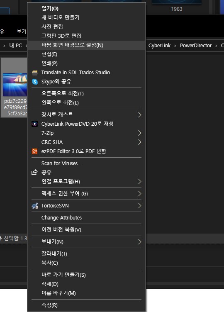224x312 pixels.
Task: Open the CRC SHA submenu arrow
Action: (140, 142)
